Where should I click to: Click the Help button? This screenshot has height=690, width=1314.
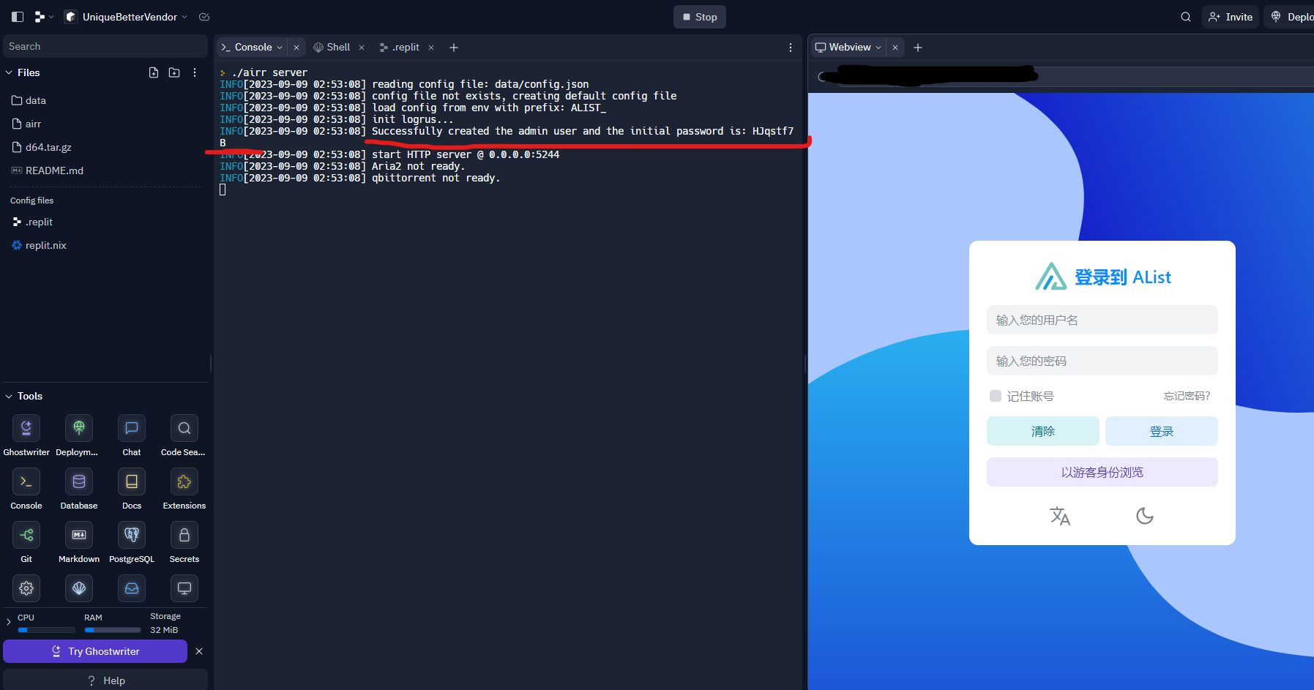coord(105,680)
